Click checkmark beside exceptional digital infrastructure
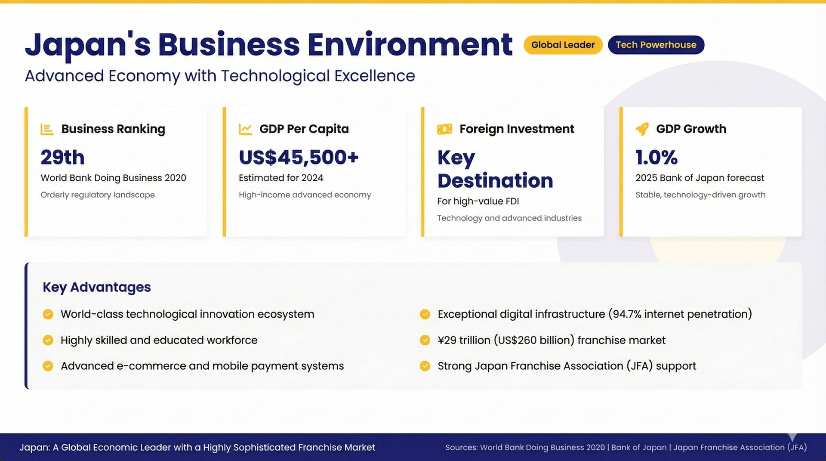Viewport: 826px width, 461px height. pos(425,314)
